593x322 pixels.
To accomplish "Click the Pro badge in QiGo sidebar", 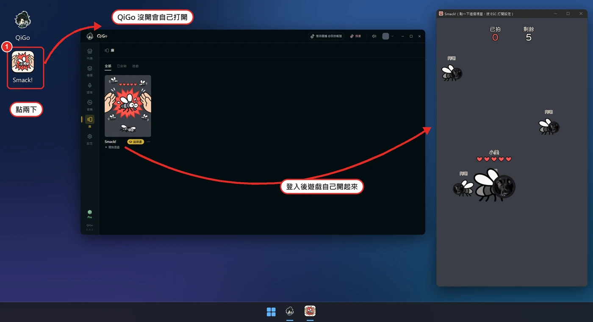I will pyautogui.click(x=90, y=214).
